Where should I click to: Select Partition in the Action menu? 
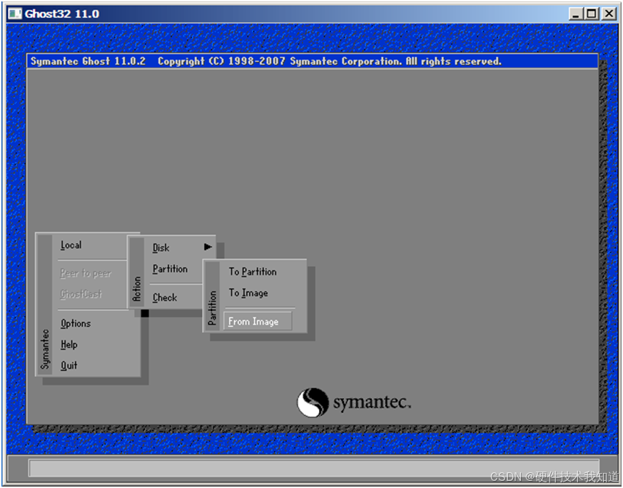tap(170, 269)
